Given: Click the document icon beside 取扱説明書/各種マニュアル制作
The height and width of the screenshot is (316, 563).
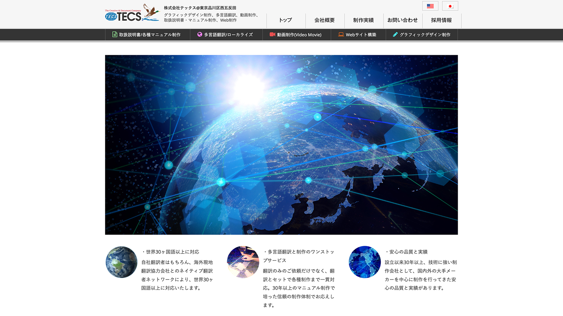Looking at the screenshot, I should tap(114, 35).
